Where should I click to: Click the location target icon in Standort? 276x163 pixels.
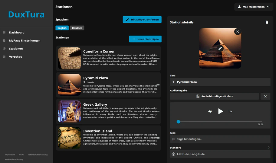pos(173,154)
